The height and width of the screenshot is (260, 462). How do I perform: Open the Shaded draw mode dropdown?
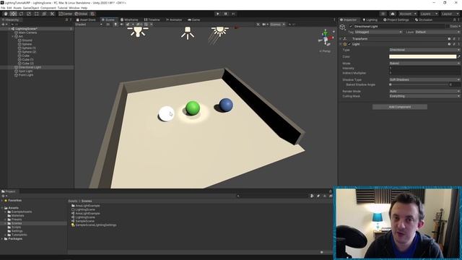coord(89,25)
